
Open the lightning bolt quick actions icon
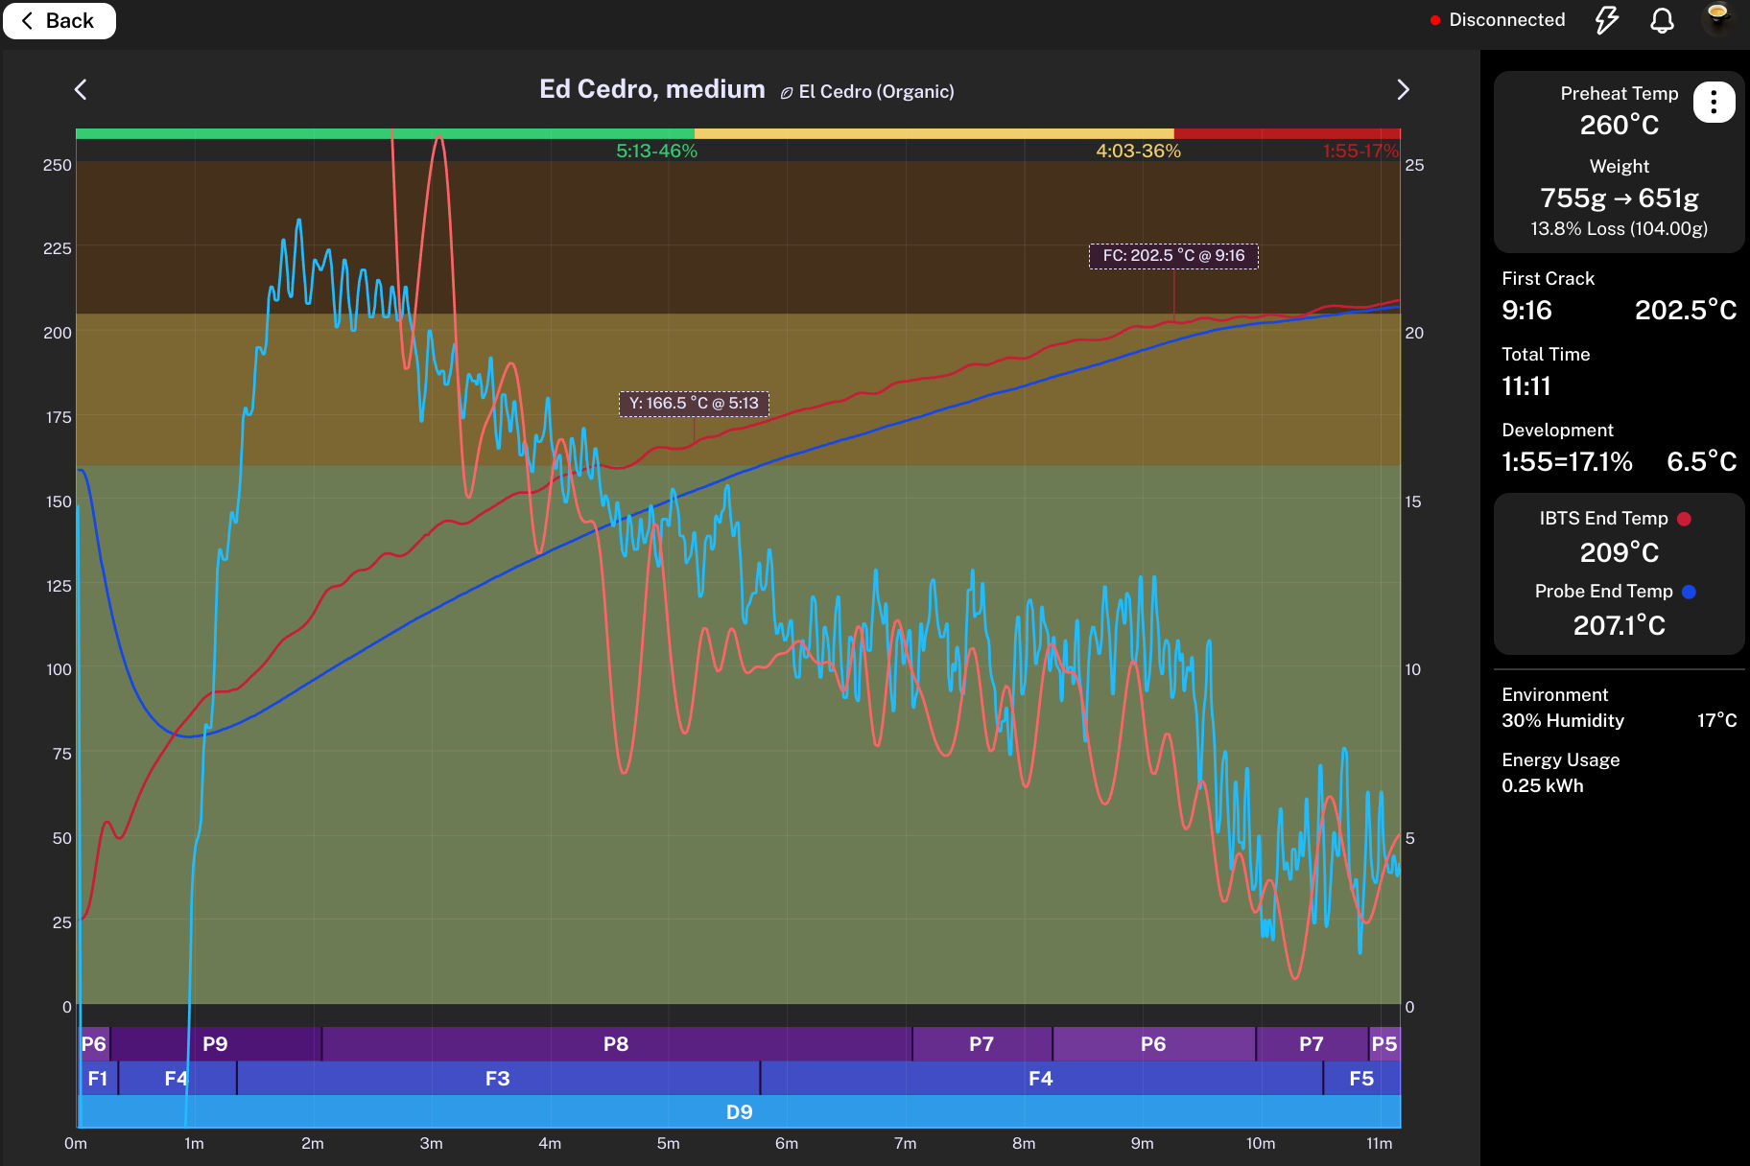click(1607, 20)
